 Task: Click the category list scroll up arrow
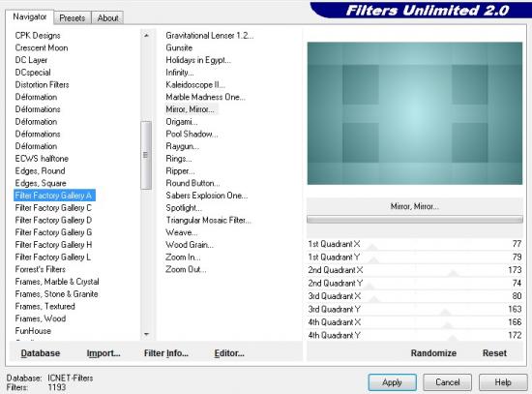[146, 35]
